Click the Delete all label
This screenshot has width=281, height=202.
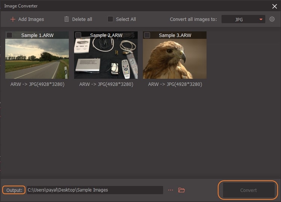click(x=82, y=19)
